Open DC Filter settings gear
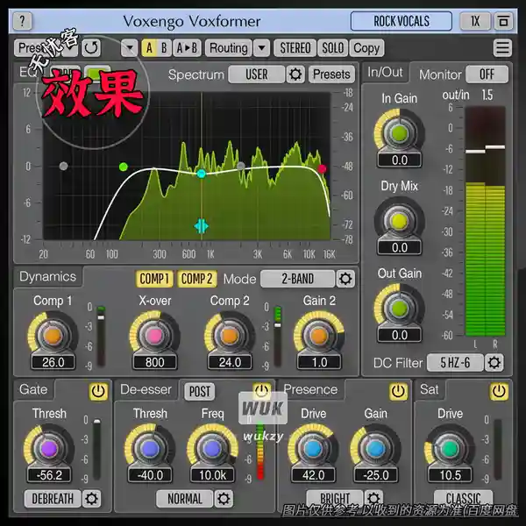Image resolution: width=526 pixels, height=526 pixels. tap(494, 363)
